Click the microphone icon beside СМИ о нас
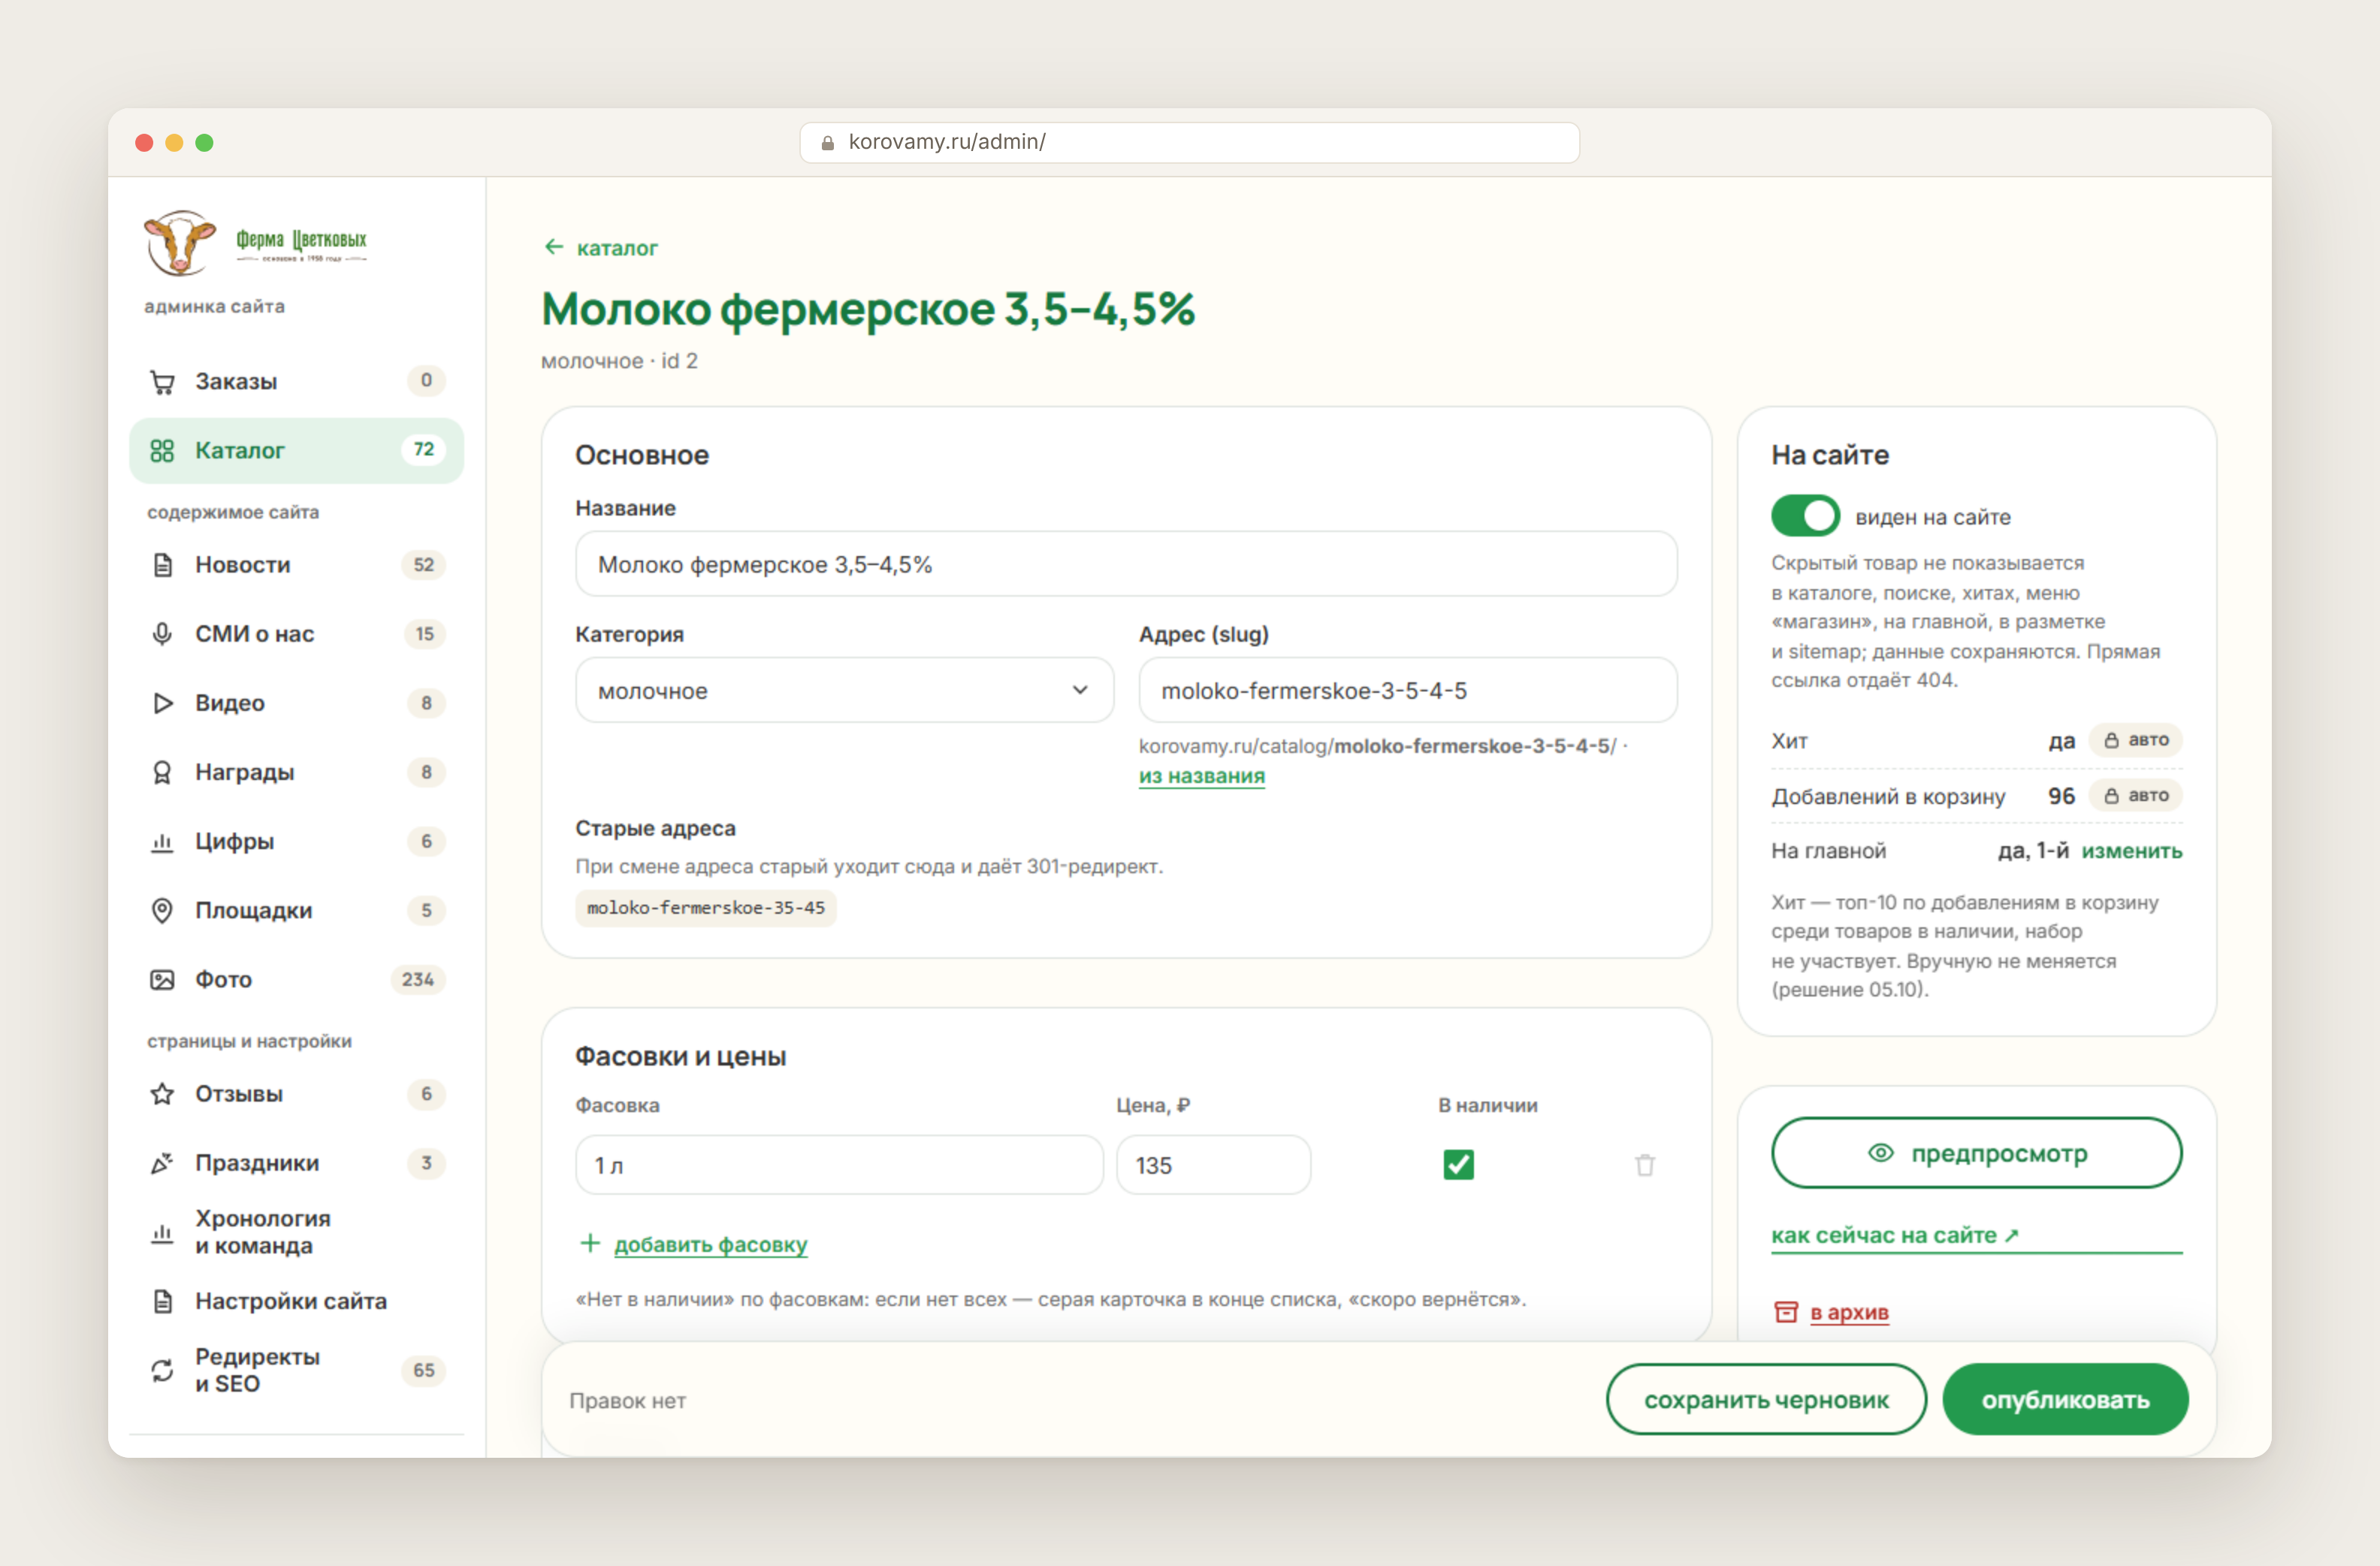2380x1566 pixels. [162, 634]
